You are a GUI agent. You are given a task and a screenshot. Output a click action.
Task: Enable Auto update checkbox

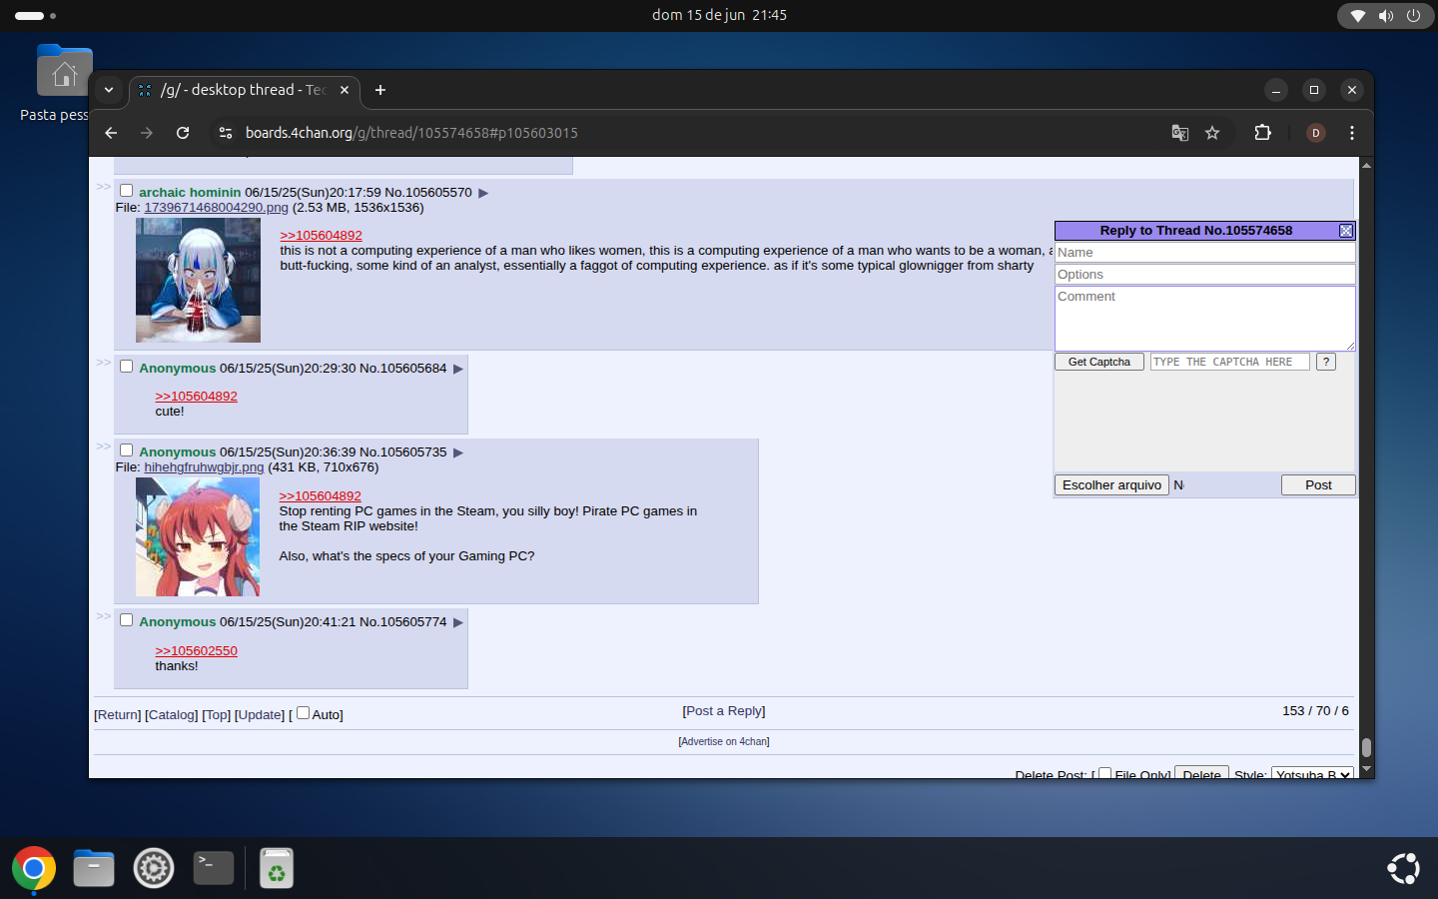pyautogui.click(x=303, y=713)
